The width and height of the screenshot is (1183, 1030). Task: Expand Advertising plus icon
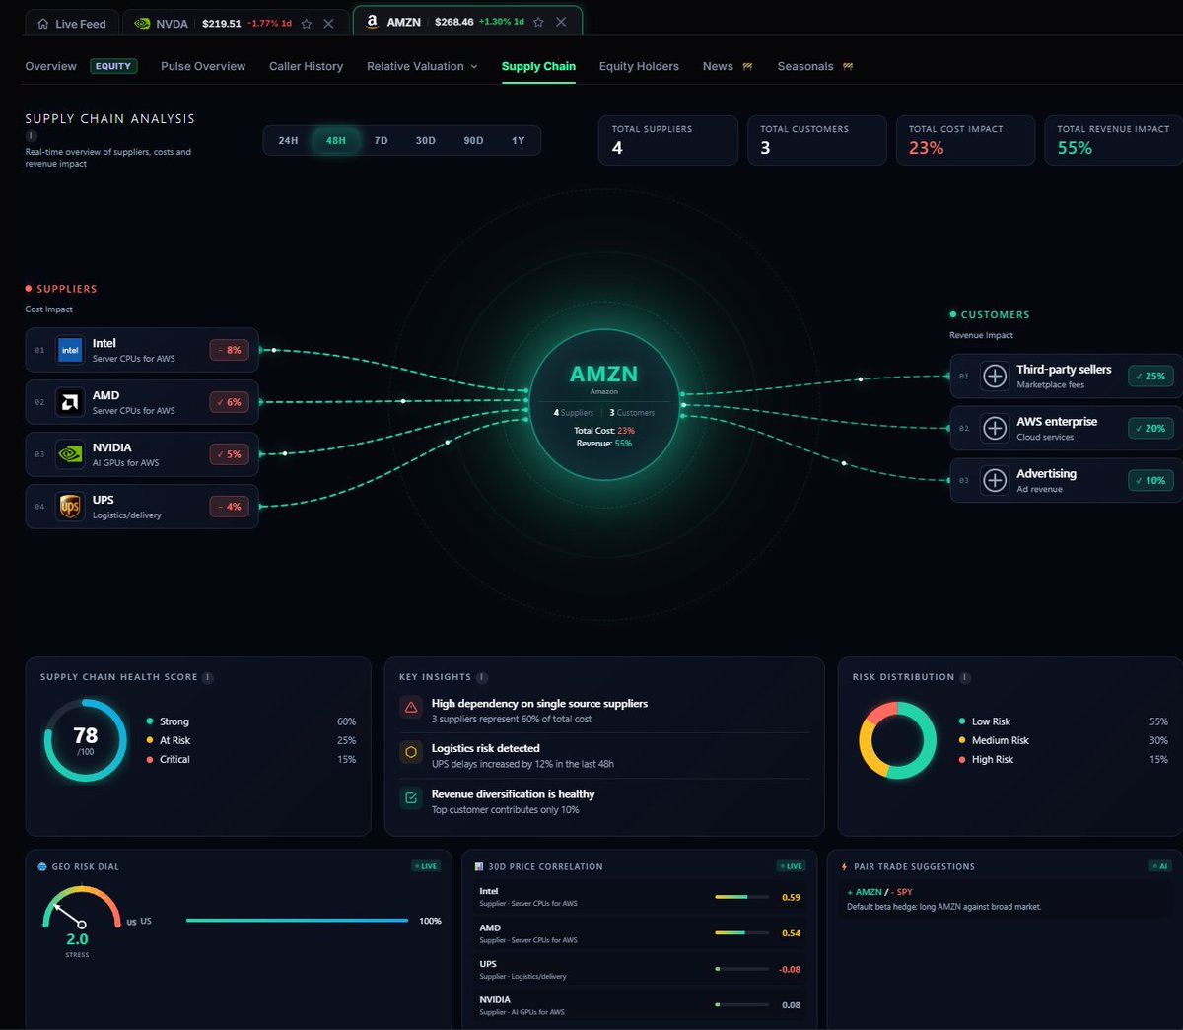[995, 480]
